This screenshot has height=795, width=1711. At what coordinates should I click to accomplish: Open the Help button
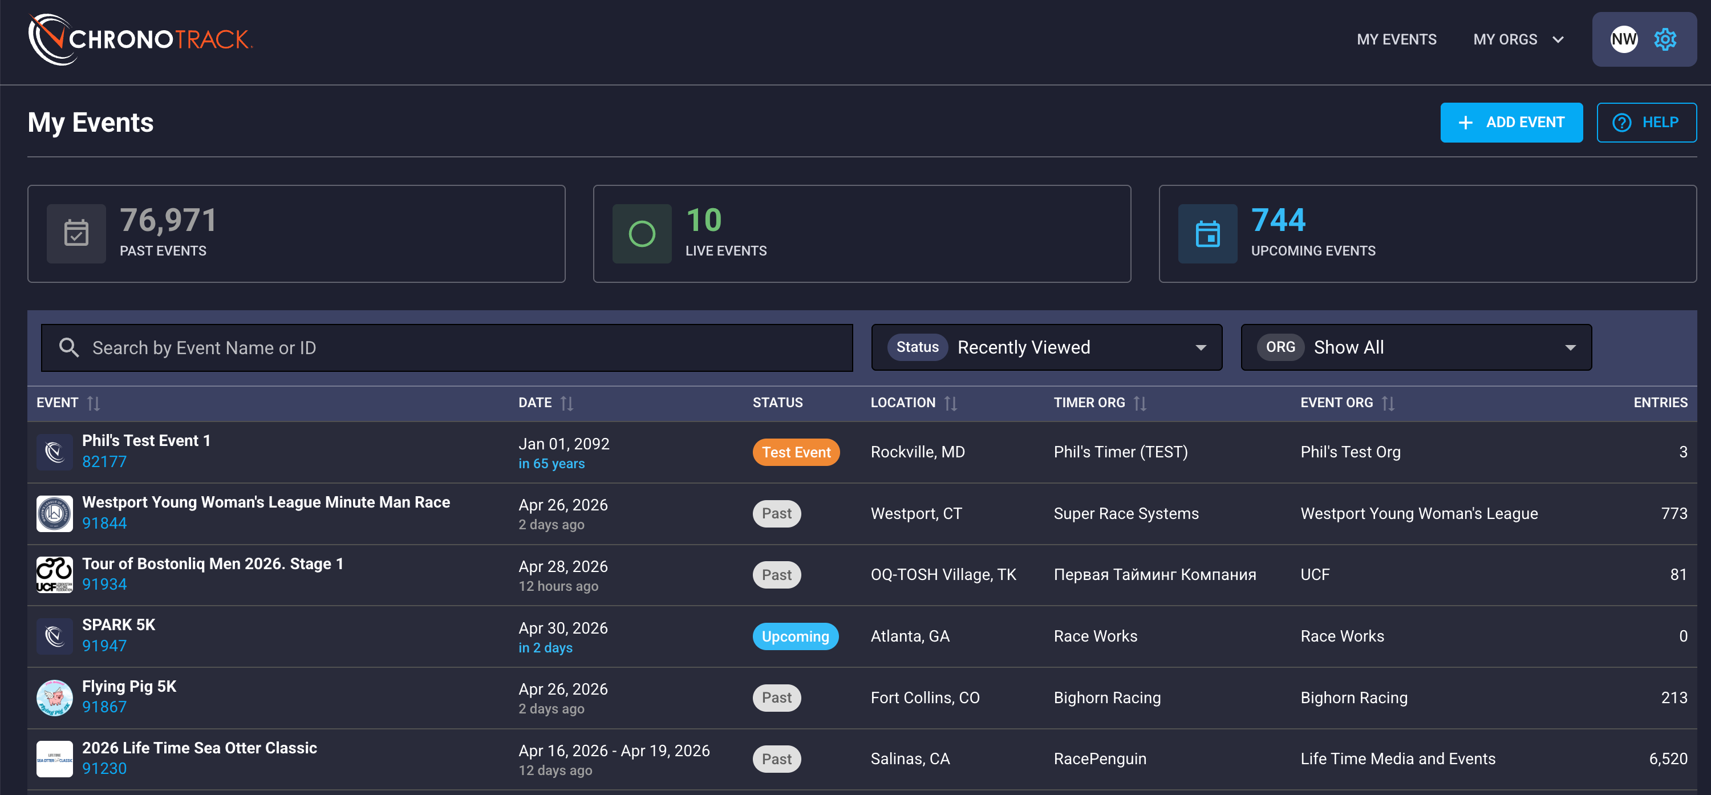pyautogui.click(x=1646, y=122)
